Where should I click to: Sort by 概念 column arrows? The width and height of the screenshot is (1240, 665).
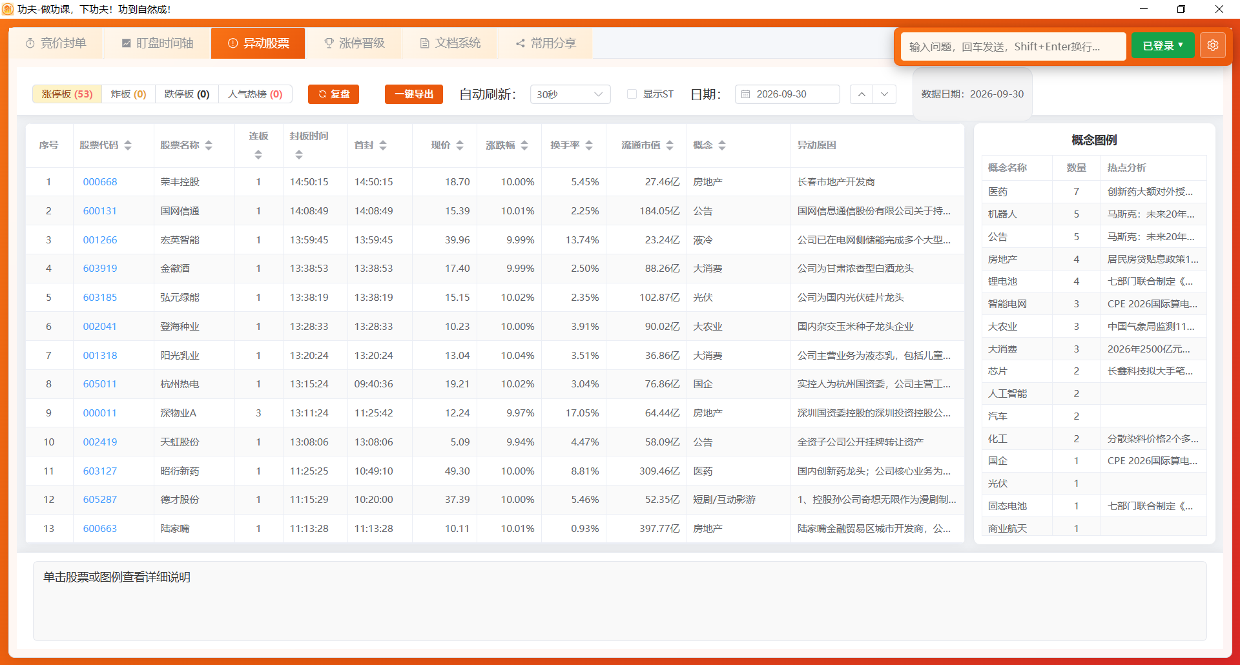tap(722, 145)
